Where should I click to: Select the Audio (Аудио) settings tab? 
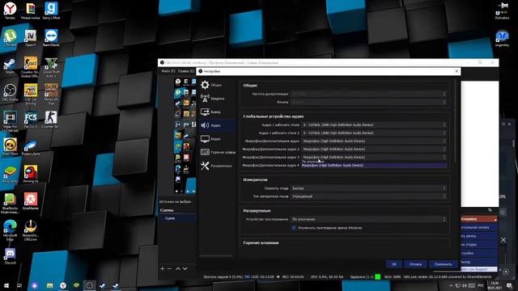[217, 125]
